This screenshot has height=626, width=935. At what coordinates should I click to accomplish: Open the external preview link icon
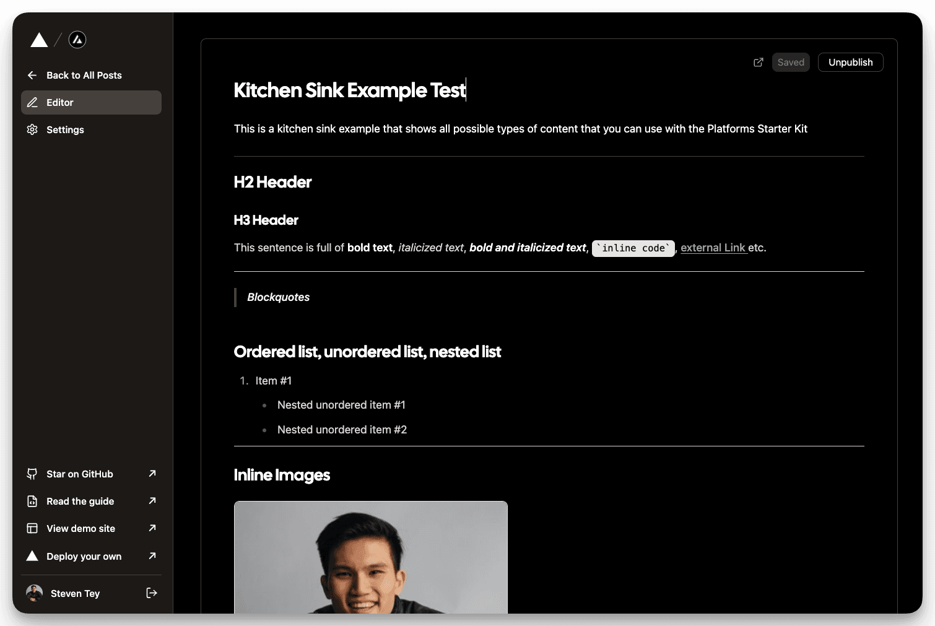pos(758,63)
